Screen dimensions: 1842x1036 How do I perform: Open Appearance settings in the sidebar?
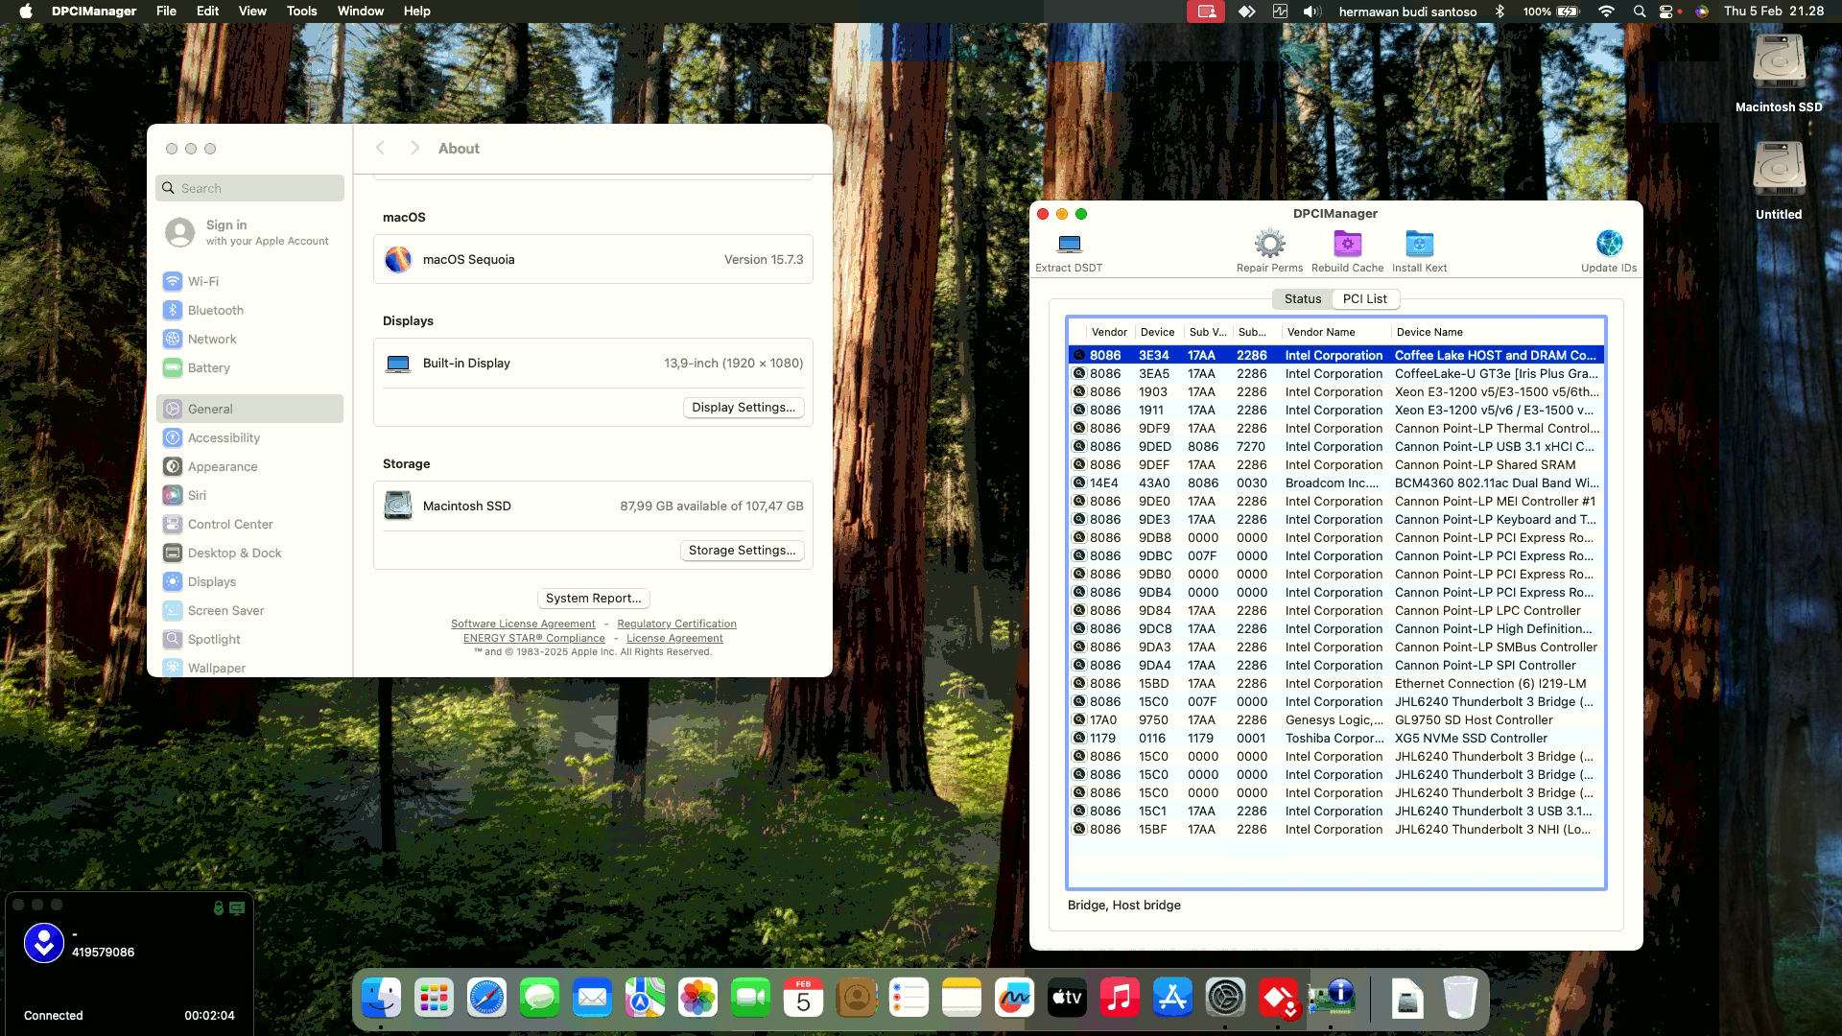click(x=249, y=467)
